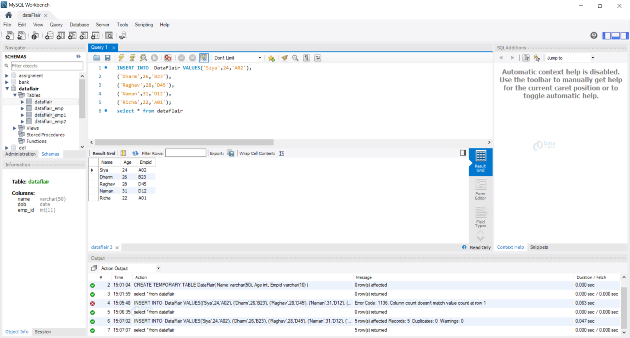Click the Workbench home icon
Viewport: 630px width, 338px height.
tap(9, 15)
